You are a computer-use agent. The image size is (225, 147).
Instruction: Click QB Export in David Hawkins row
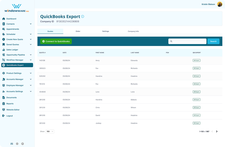point(197,115)
